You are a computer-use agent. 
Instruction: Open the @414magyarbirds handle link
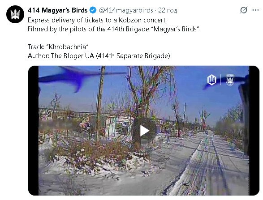126,10
